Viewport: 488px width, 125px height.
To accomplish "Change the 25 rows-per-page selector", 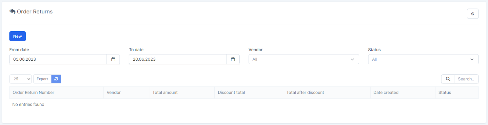I will click(20, 79).
